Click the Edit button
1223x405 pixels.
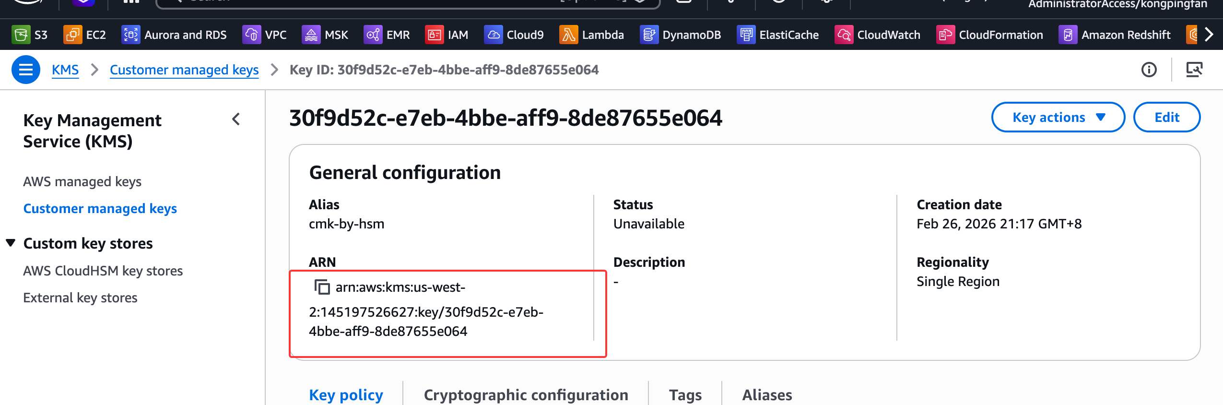point(1166,117)
